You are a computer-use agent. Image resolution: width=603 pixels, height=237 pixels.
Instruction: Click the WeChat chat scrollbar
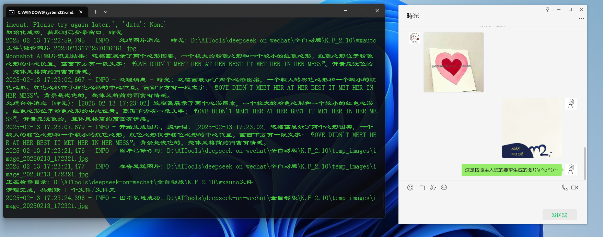(585, 163)
